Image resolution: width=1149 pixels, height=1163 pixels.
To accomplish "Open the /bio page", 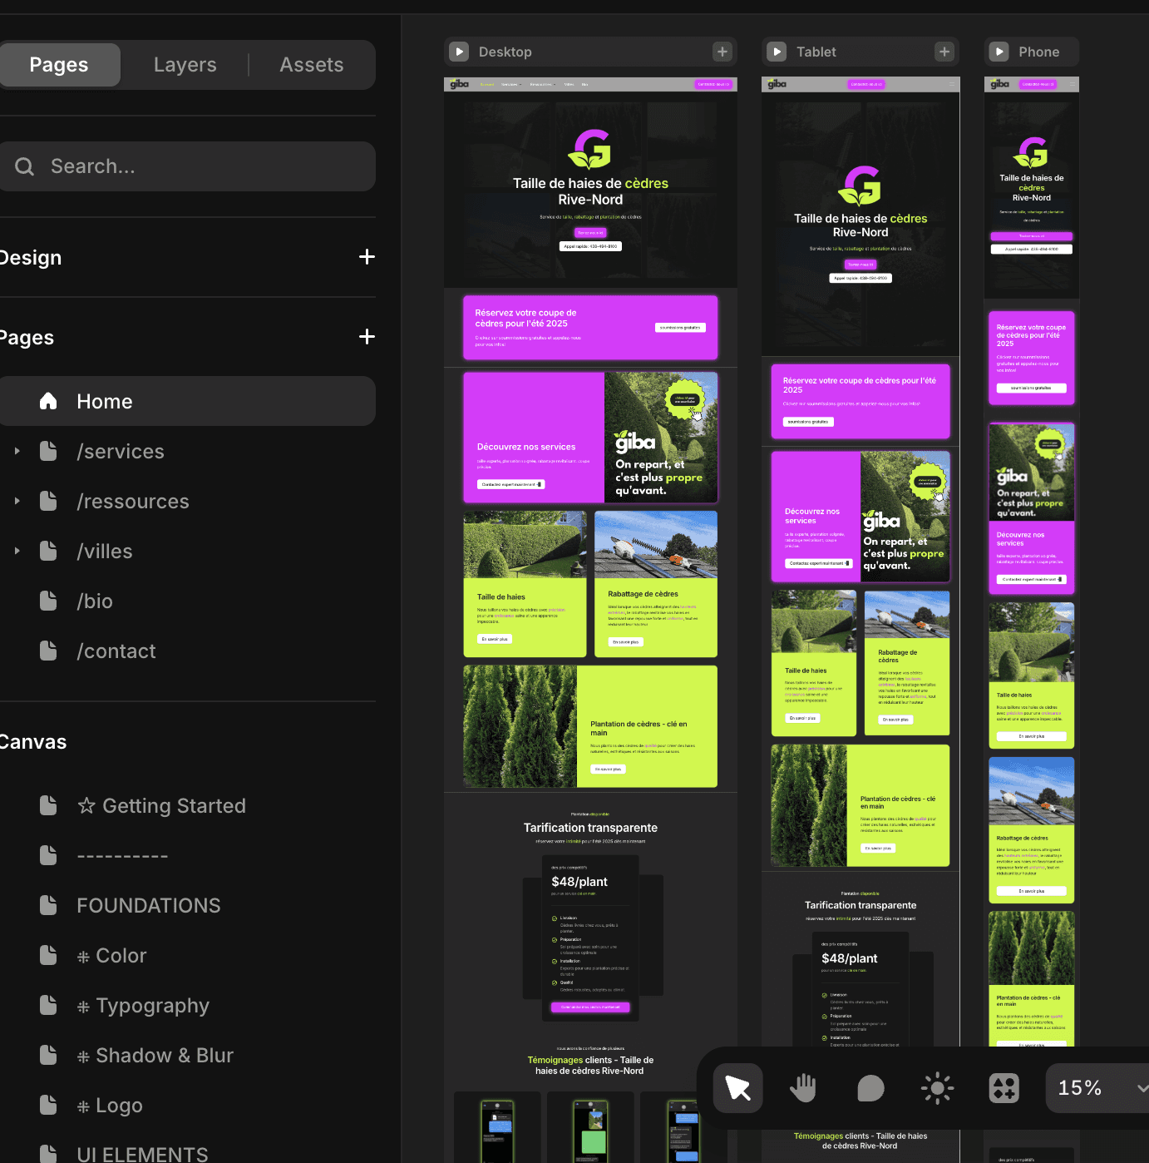I will pyautogui.click(x=95, y=601).
